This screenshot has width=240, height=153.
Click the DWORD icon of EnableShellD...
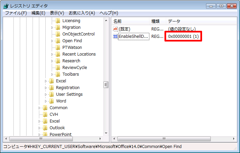[115, 36]
